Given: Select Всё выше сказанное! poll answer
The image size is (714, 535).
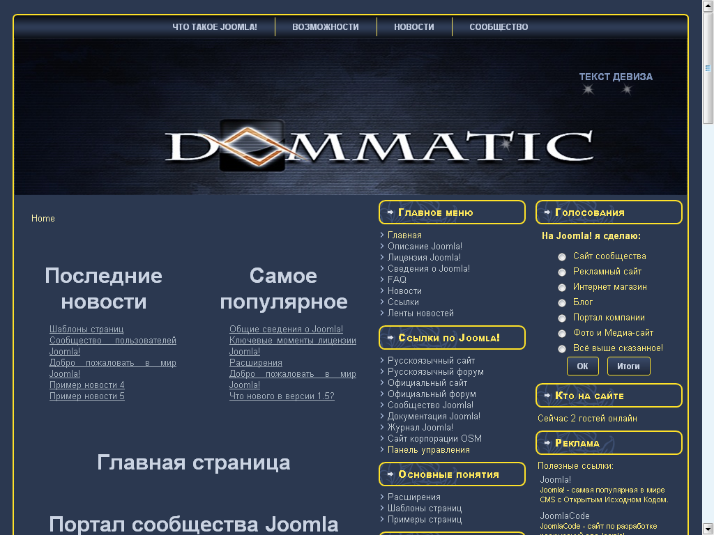Looking at the screenshot, I should [x=561, y=348].
